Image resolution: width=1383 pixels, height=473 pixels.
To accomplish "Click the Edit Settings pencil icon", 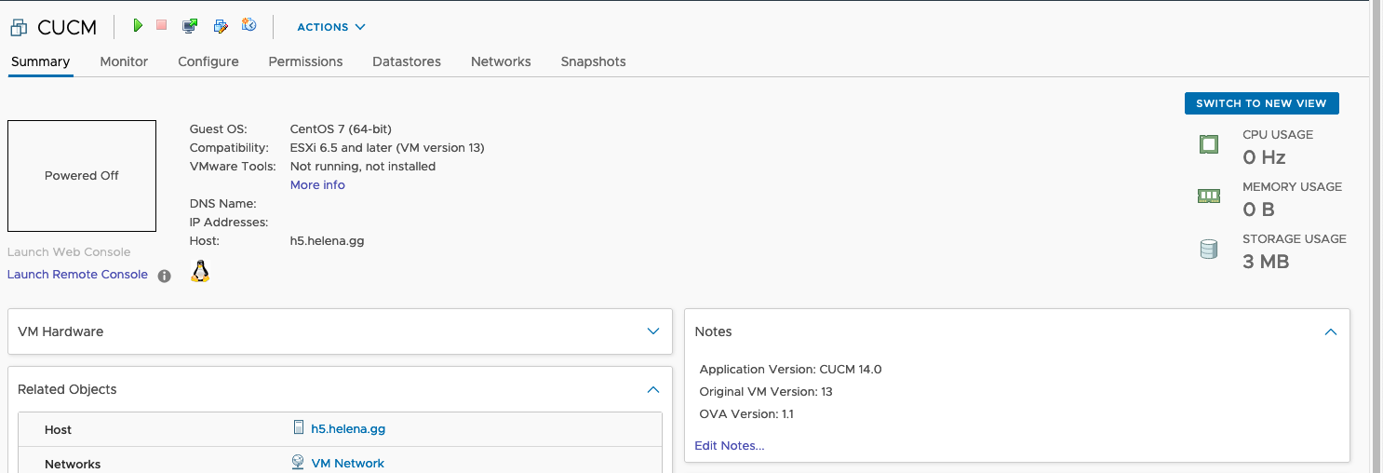I will click(221, 26).
